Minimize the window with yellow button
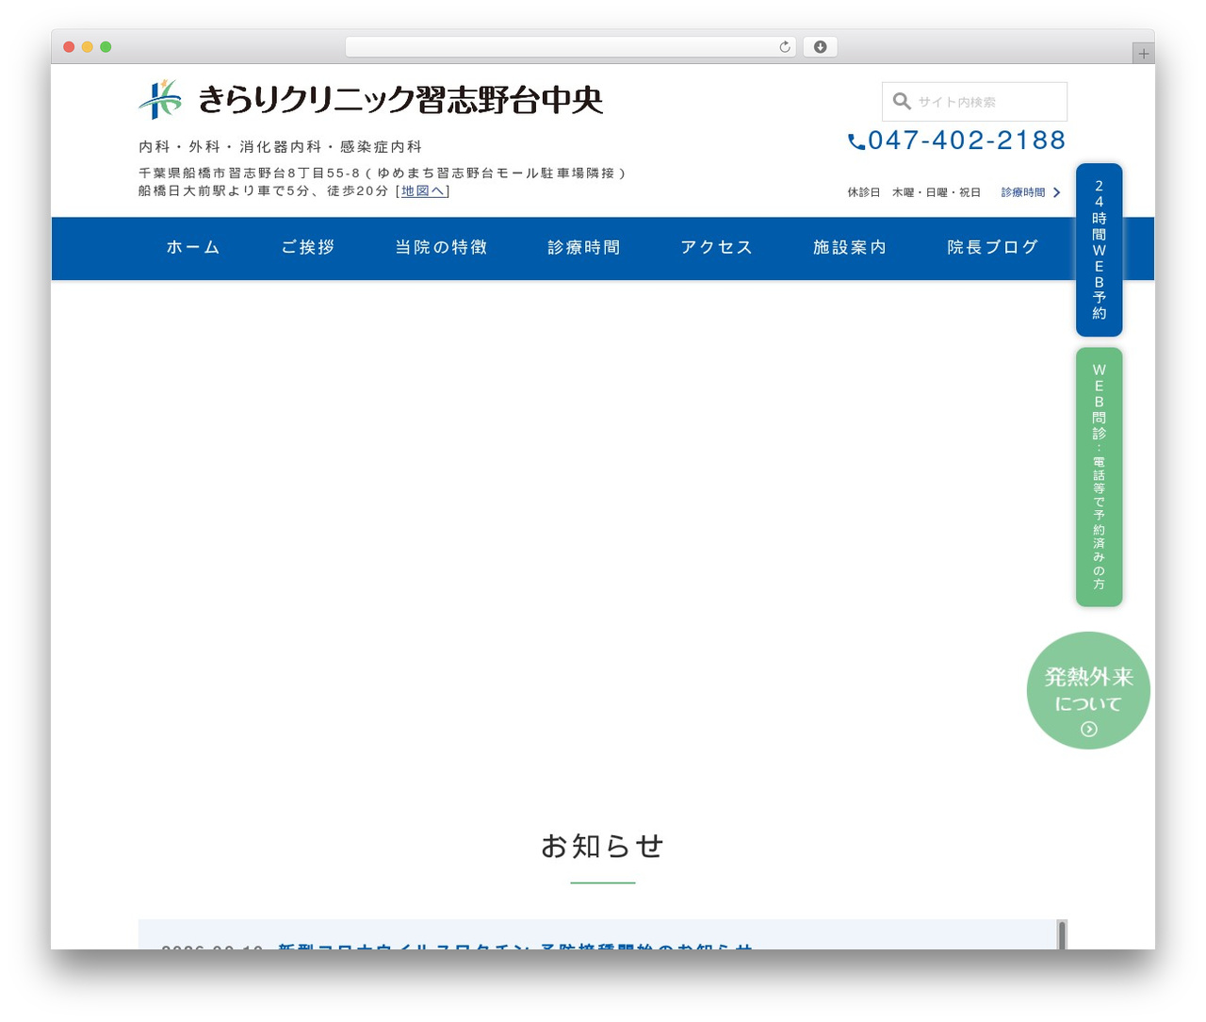The image size is (1206, 1022). coord(88,47)
